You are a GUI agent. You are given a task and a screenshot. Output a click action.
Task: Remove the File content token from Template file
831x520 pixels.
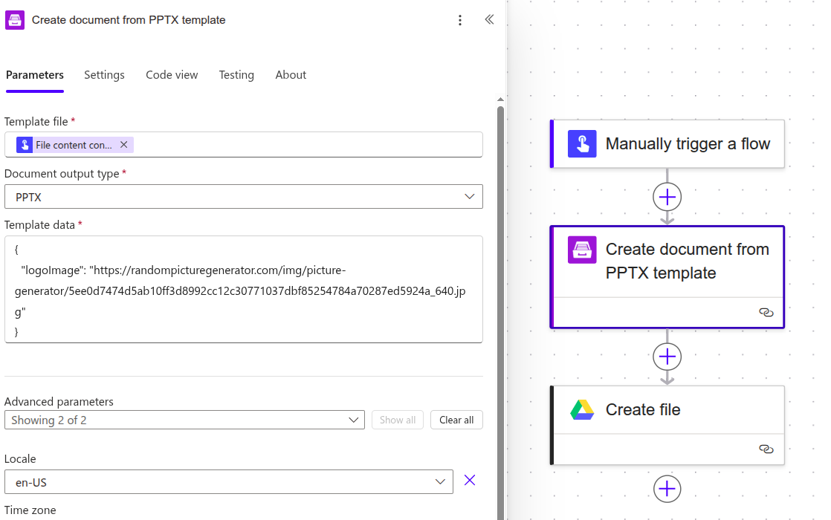click(124, 145)
